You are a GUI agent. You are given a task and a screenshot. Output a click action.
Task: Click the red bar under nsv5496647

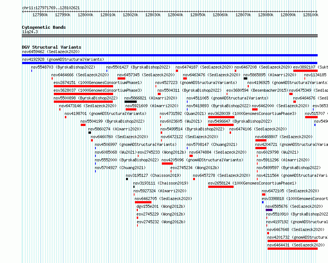point(221,125)
